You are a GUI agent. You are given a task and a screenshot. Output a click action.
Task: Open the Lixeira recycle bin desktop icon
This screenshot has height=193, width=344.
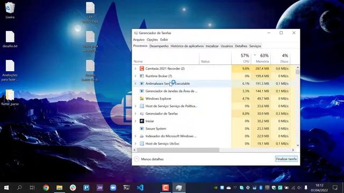coord(10,10)
